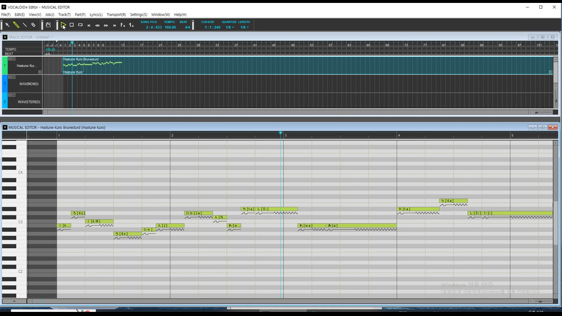
Task: Set the start marker flag
Action: point(122,25)
